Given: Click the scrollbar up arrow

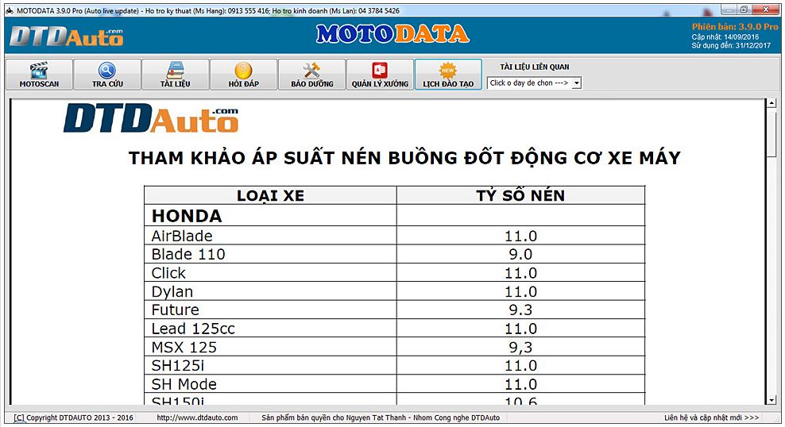Looking at the screenshot, I should click(771, 103).
